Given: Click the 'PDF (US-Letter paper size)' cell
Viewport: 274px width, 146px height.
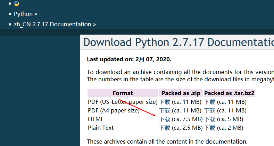Looking at the screenshot, I should 123,102.
